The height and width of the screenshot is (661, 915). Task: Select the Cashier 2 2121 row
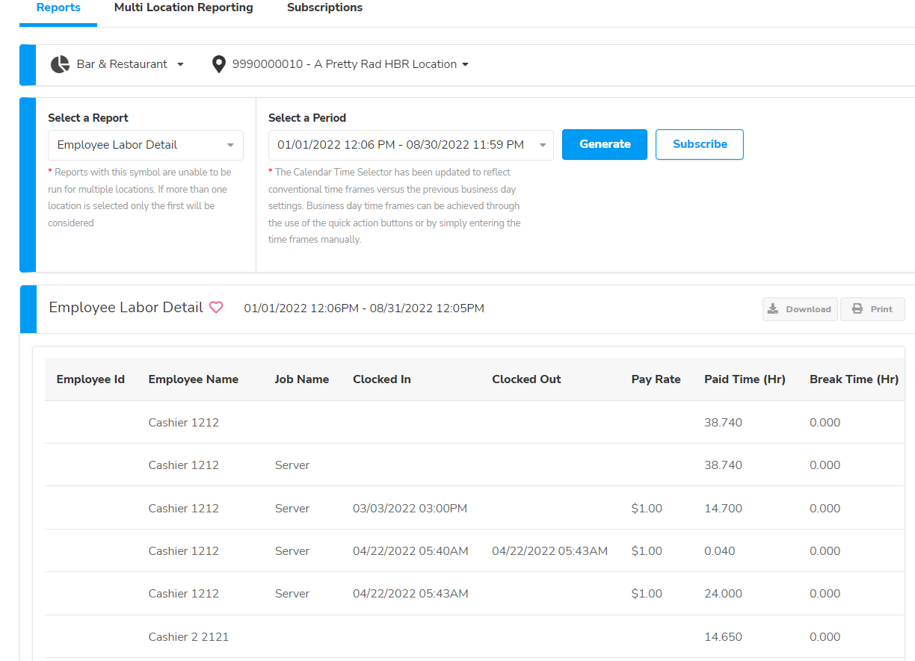coord(188,636)
